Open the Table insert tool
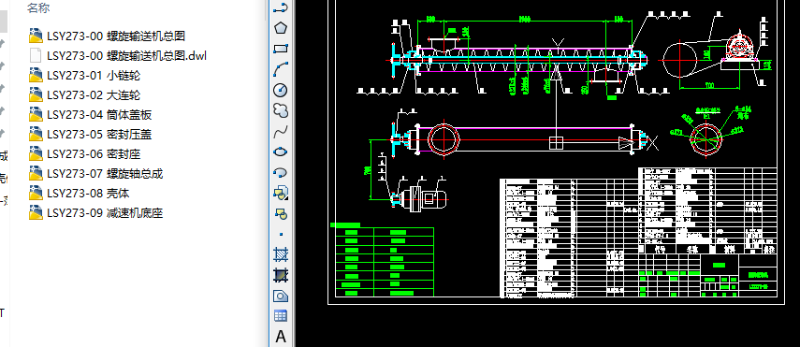This screenshot has height=347, width=800. [281, 316]
